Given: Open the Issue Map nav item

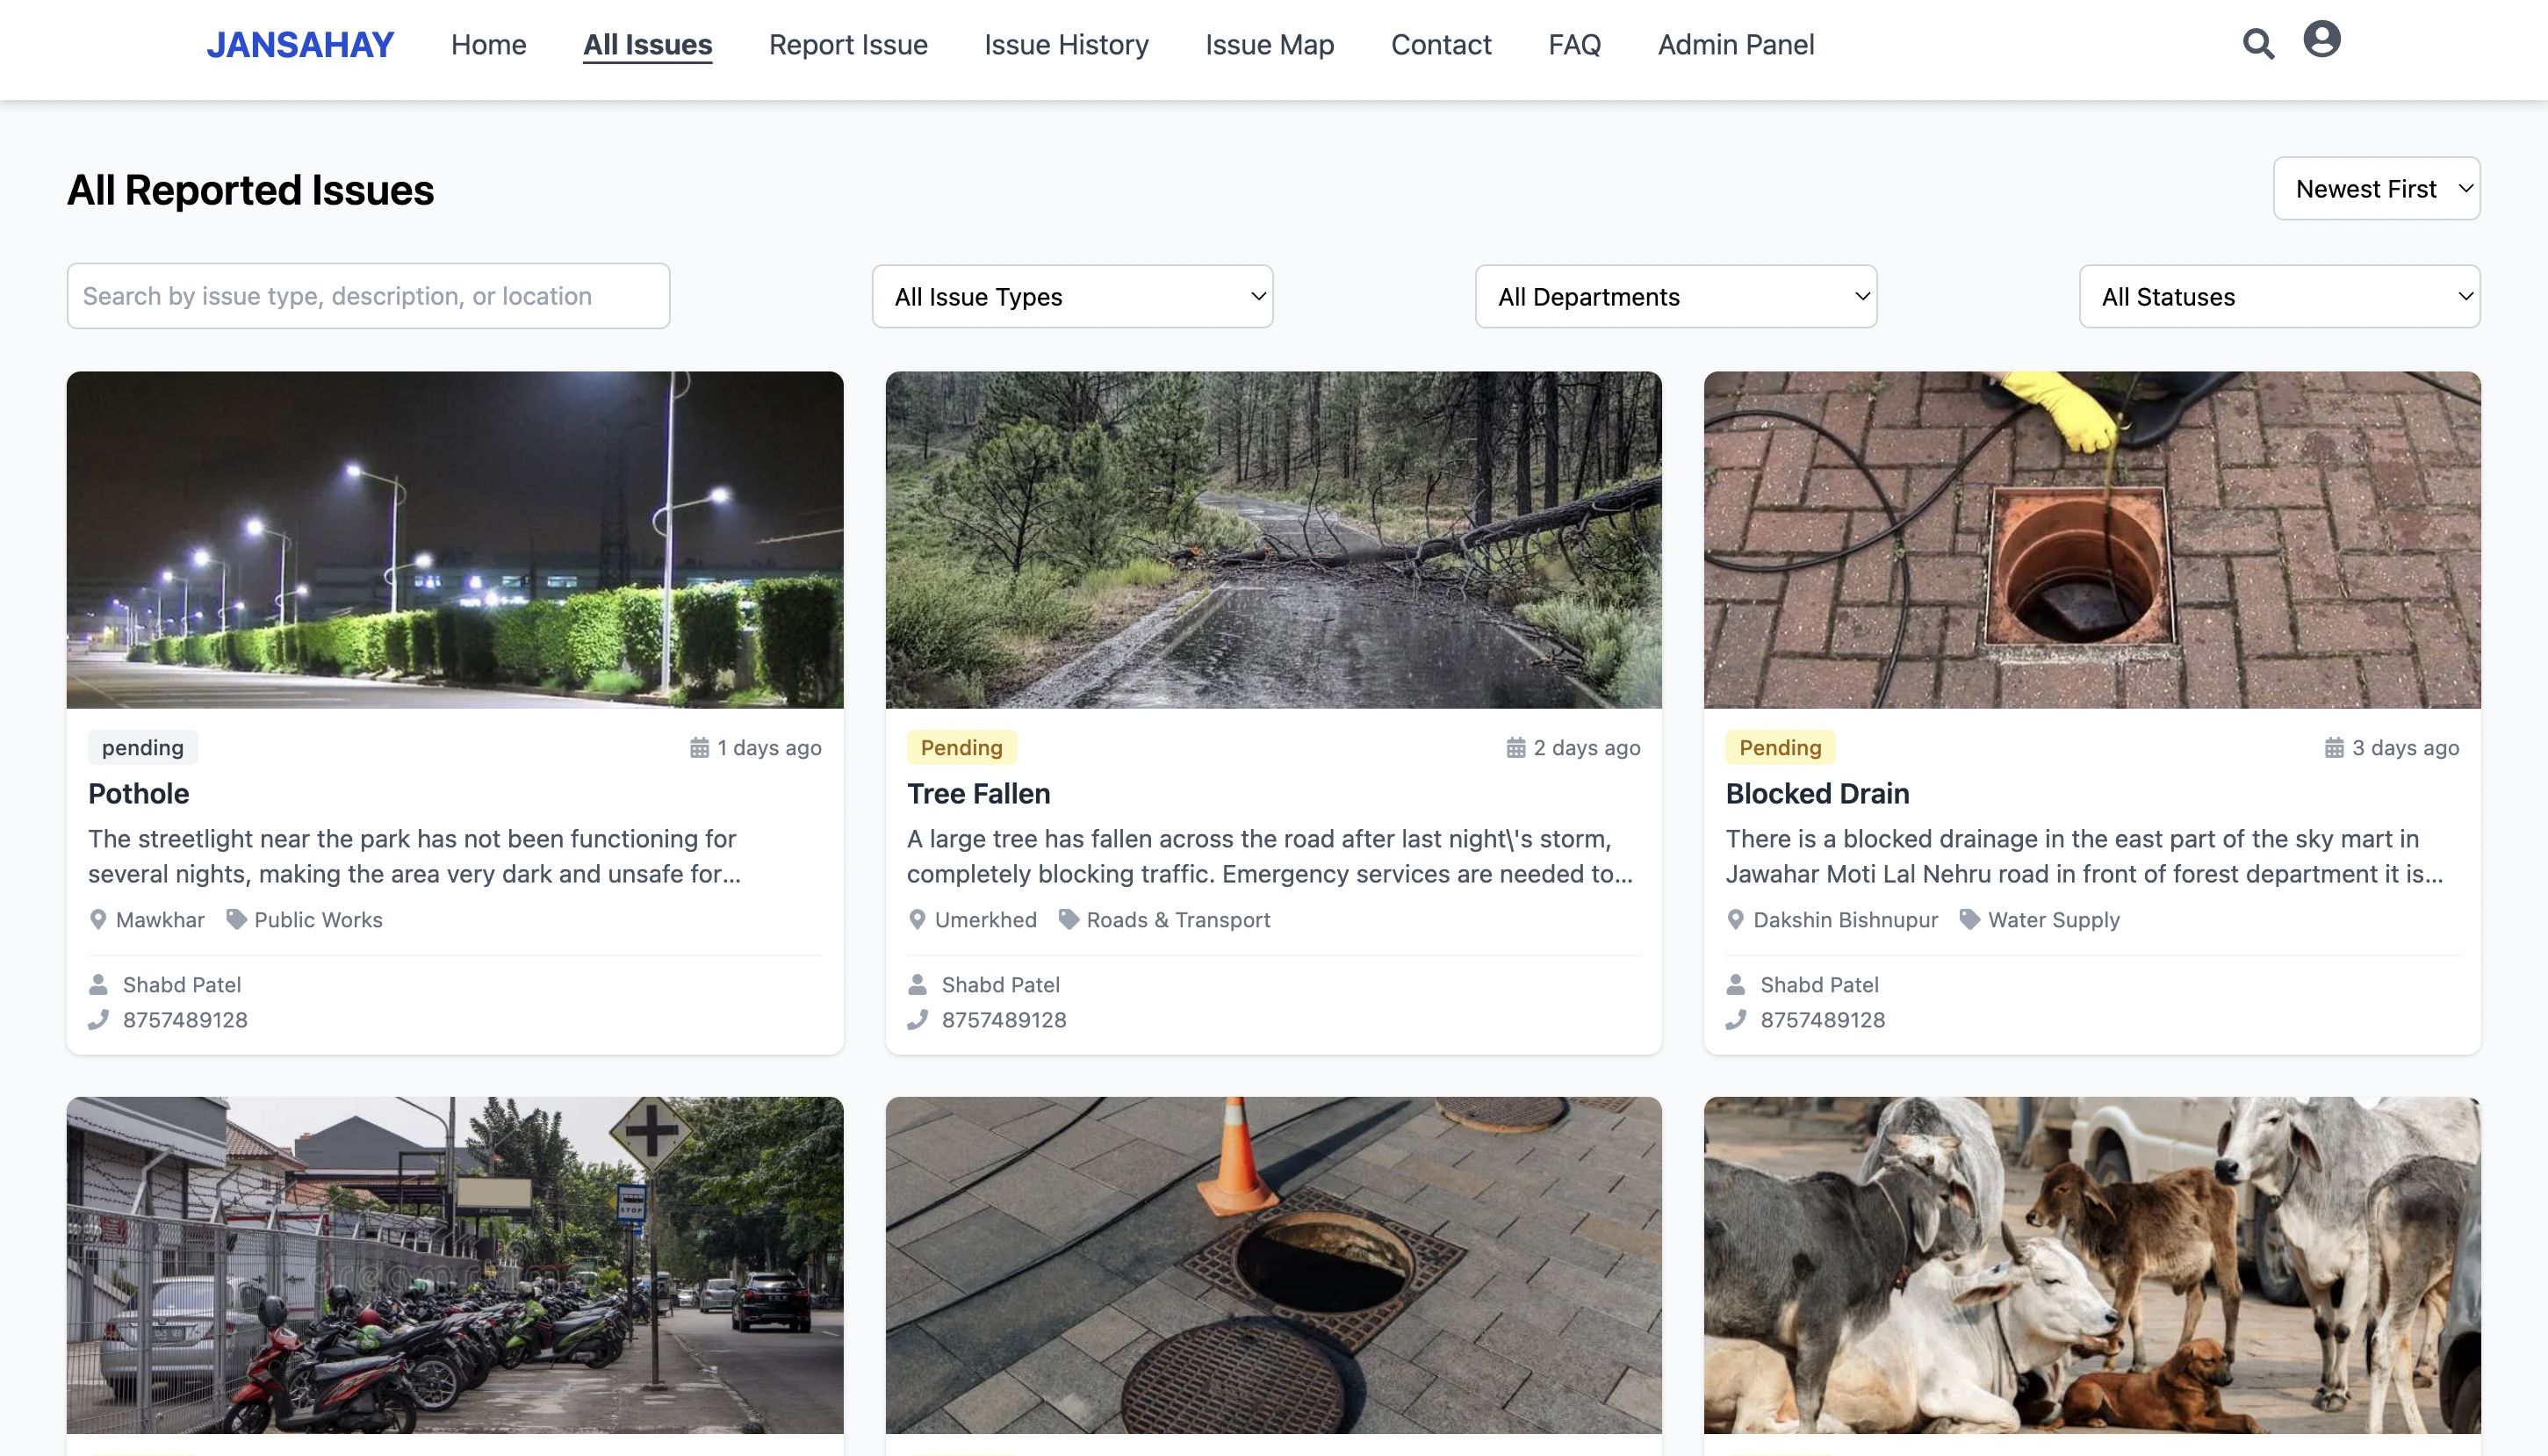Looking at the screenshot, I should point(1269,45).
